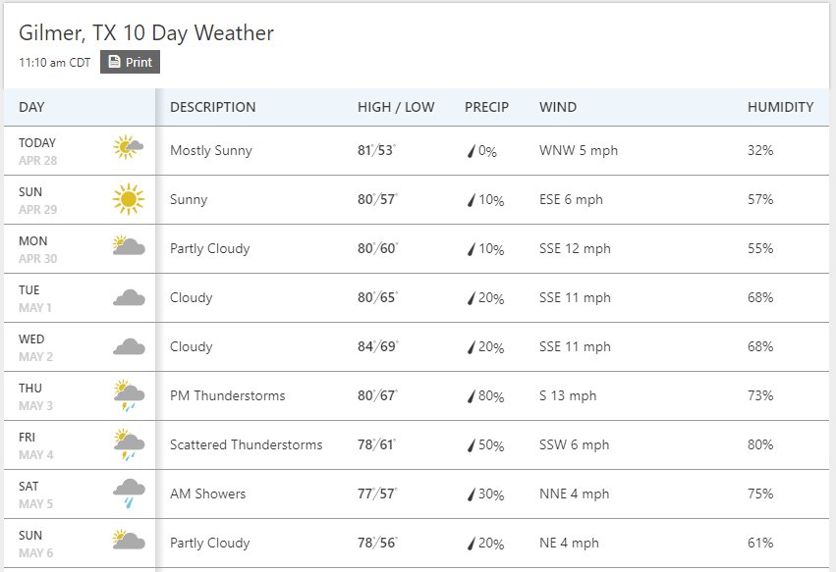Click the scattered thunderstorms icon for Fri May 4
Image resolution: width=836 pixels, height=572 pixels.
click(x=129, y=444)
